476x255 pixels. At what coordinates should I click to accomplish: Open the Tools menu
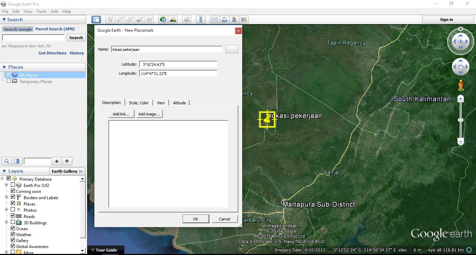(x=41, y=12)
